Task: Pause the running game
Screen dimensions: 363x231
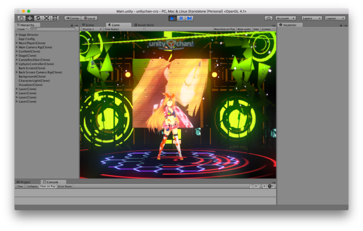Action: click(x=181, y=18)
